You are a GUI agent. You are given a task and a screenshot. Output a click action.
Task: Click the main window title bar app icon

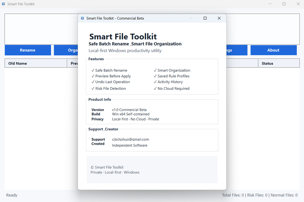pyautogui.click(x=3, y=4)
